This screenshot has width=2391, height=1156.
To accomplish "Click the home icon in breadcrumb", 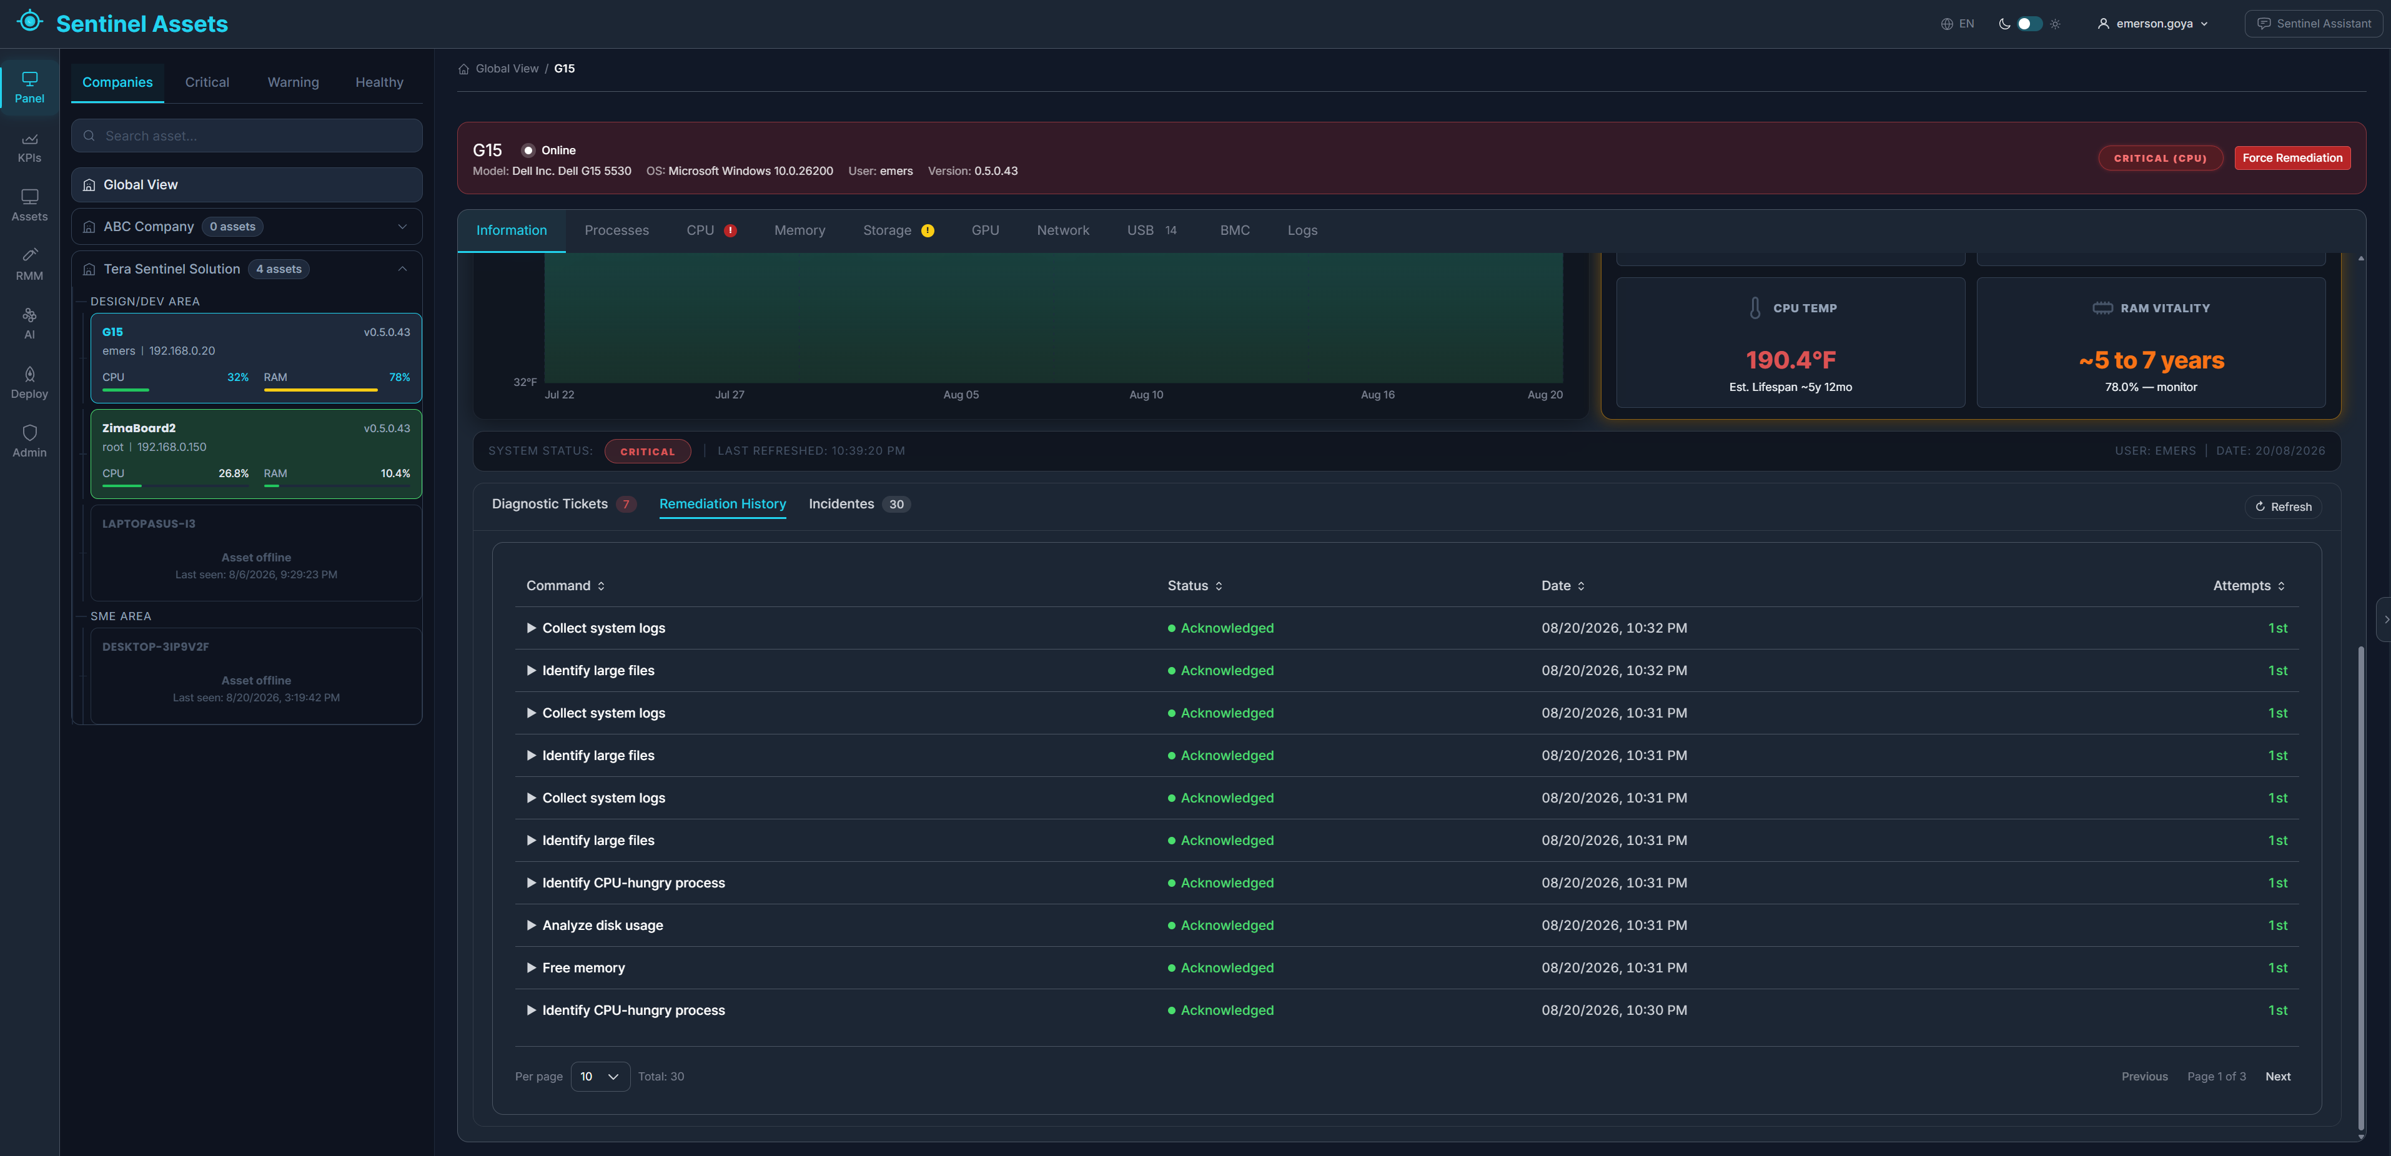I will coord(464,69).
